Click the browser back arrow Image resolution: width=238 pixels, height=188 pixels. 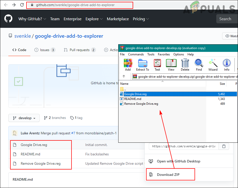point(6,5)
